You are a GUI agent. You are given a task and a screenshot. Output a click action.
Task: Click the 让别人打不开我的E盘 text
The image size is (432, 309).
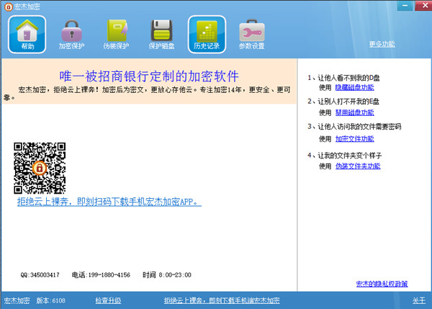pyautogui.click(x=348, y=102)
